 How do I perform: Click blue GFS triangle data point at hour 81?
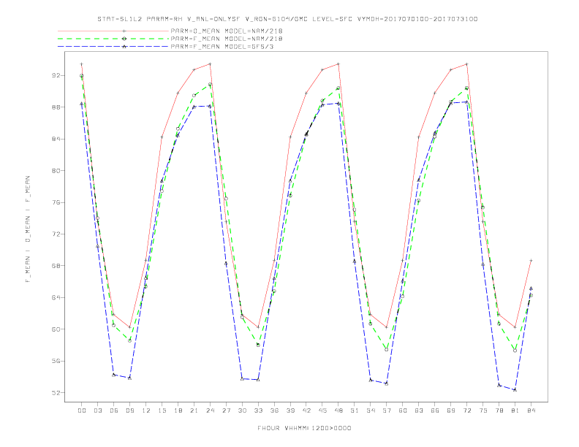pyautogui.click(x=515, y=390)
